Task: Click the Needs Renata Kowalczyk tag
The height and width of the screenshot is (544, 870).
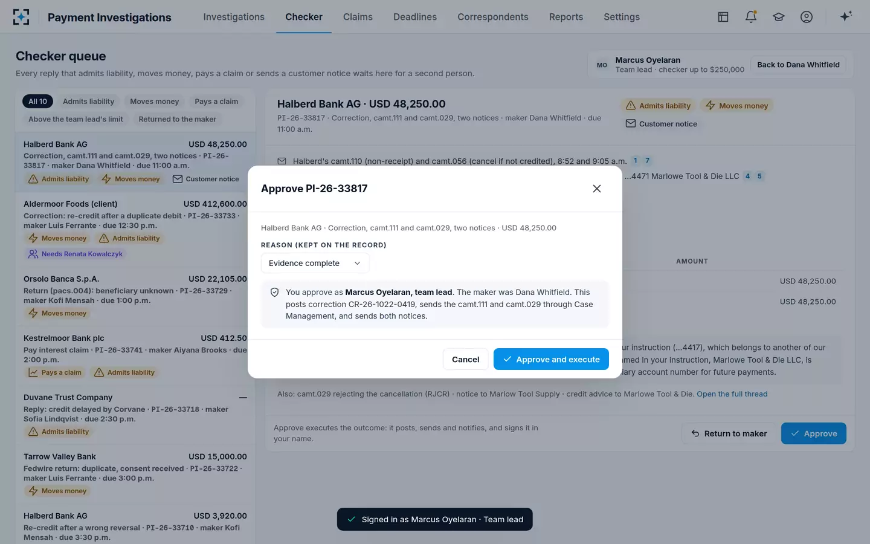Action: pos(75,254)
